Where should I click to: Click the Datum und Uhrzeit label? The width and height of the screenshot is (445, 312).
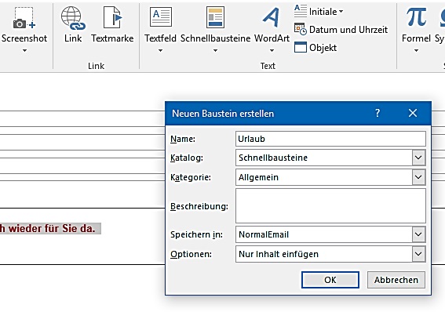point(348,30)
